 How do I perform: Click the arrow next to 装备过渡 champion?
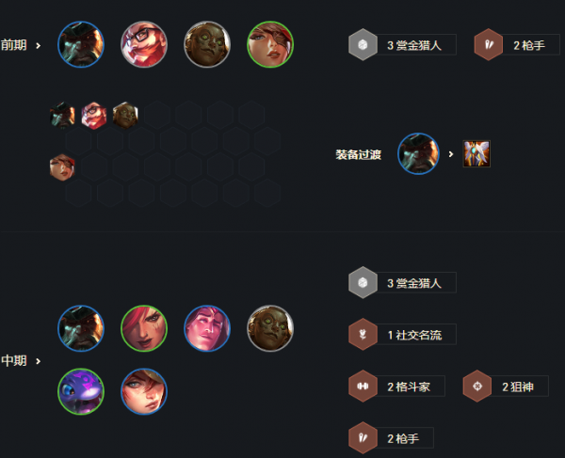(x=451, y=154)
